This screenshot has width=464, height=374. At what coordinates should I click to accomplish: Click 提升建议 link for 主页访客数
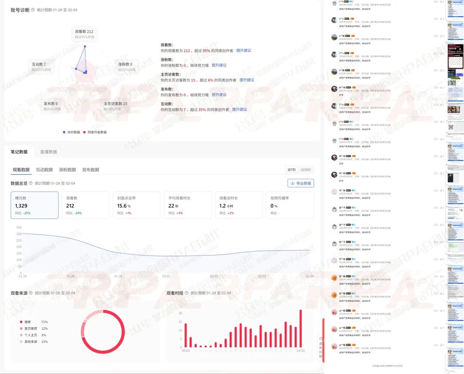pyautogui.click(x=247, y=80)
